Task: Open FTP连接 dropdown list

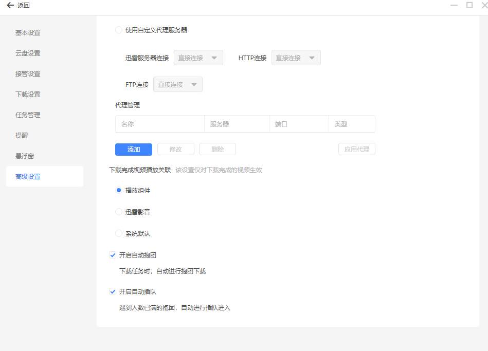Action: 178,84
